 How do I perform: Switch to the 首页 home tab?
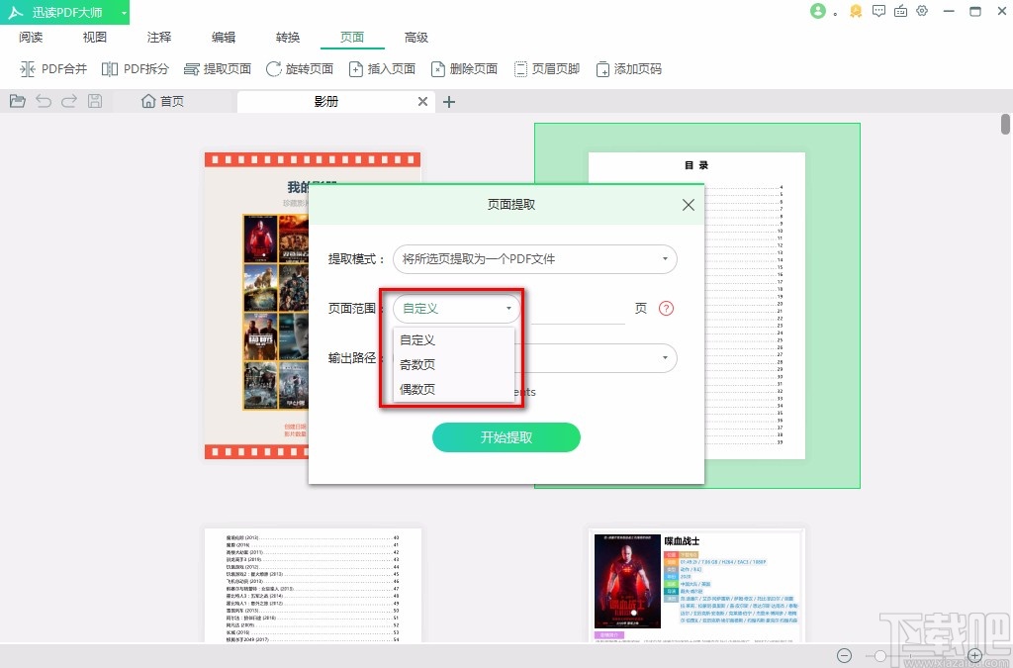tap(161, 100)
